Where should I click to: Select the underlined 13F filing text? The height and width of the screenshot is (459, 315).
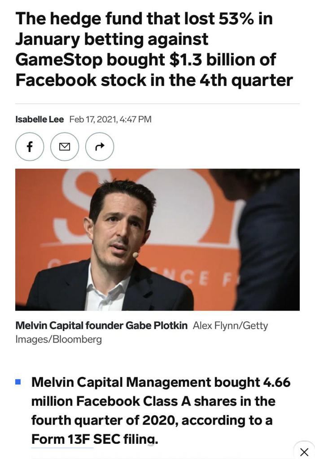pos(62,439)
